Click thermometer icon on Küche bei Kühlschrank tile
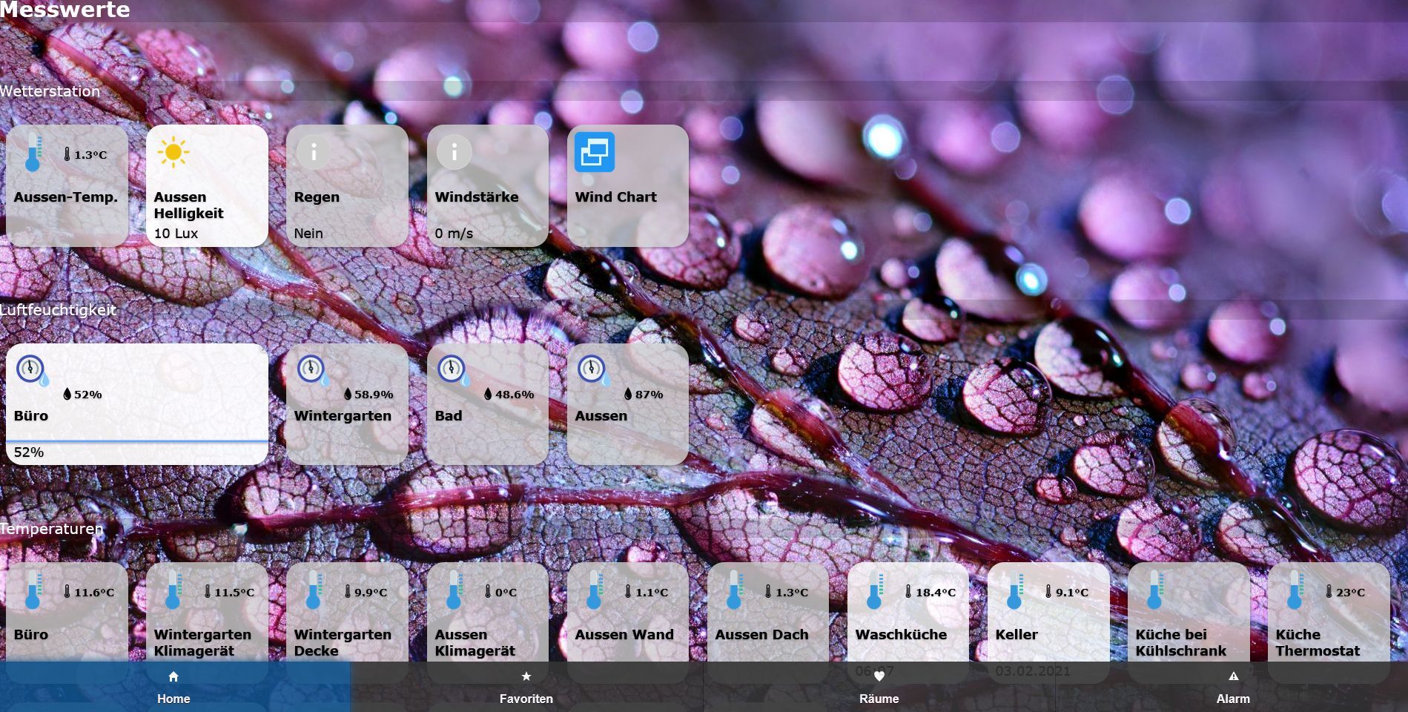 click(x=1156, y=590)
